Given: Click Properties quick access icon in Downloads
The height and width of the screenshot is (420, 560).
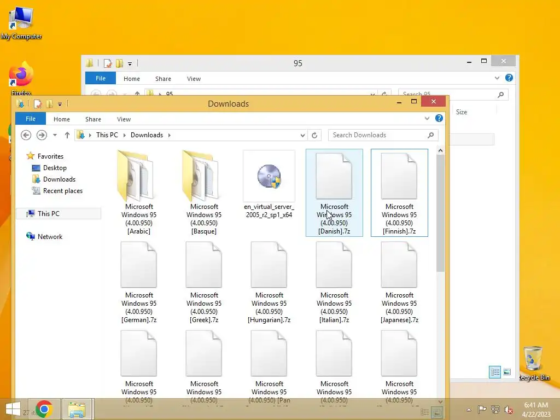Looking at the screenshot, I should tap(38, 104).
